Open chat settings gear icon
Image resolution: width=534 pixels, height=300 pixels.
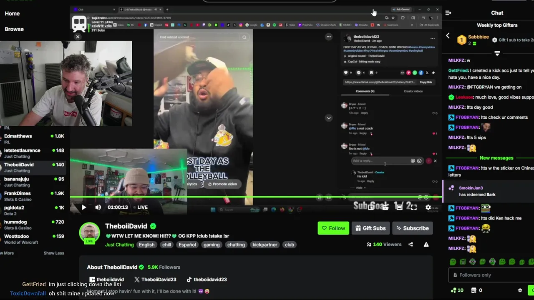click(520, 290)
